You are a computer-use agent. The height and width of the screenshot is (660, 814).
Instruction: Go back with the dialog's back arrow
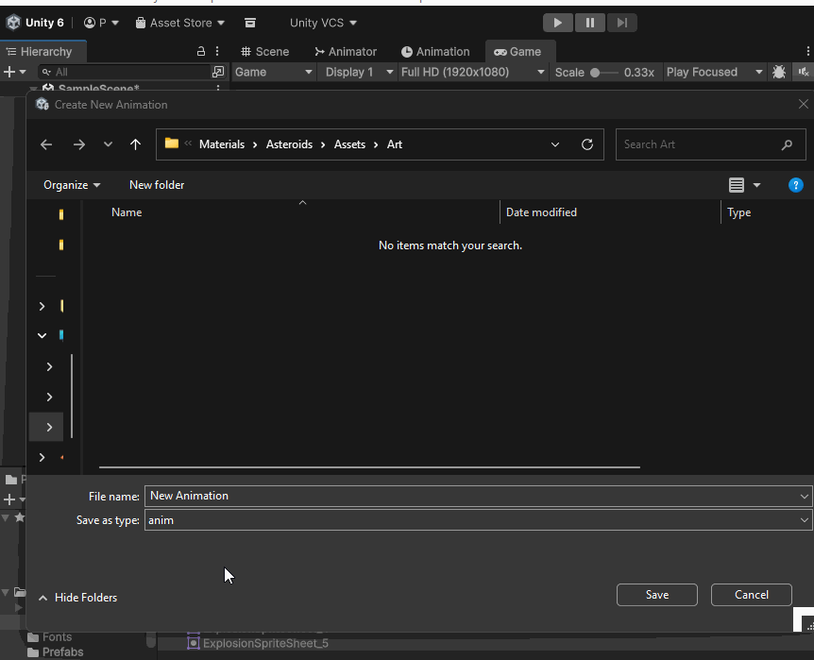point(46,144)
